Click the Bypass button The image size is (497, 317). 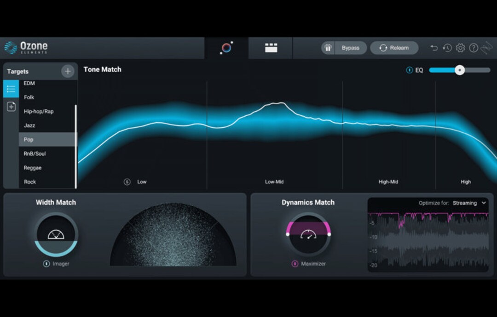tap(351, 47)
